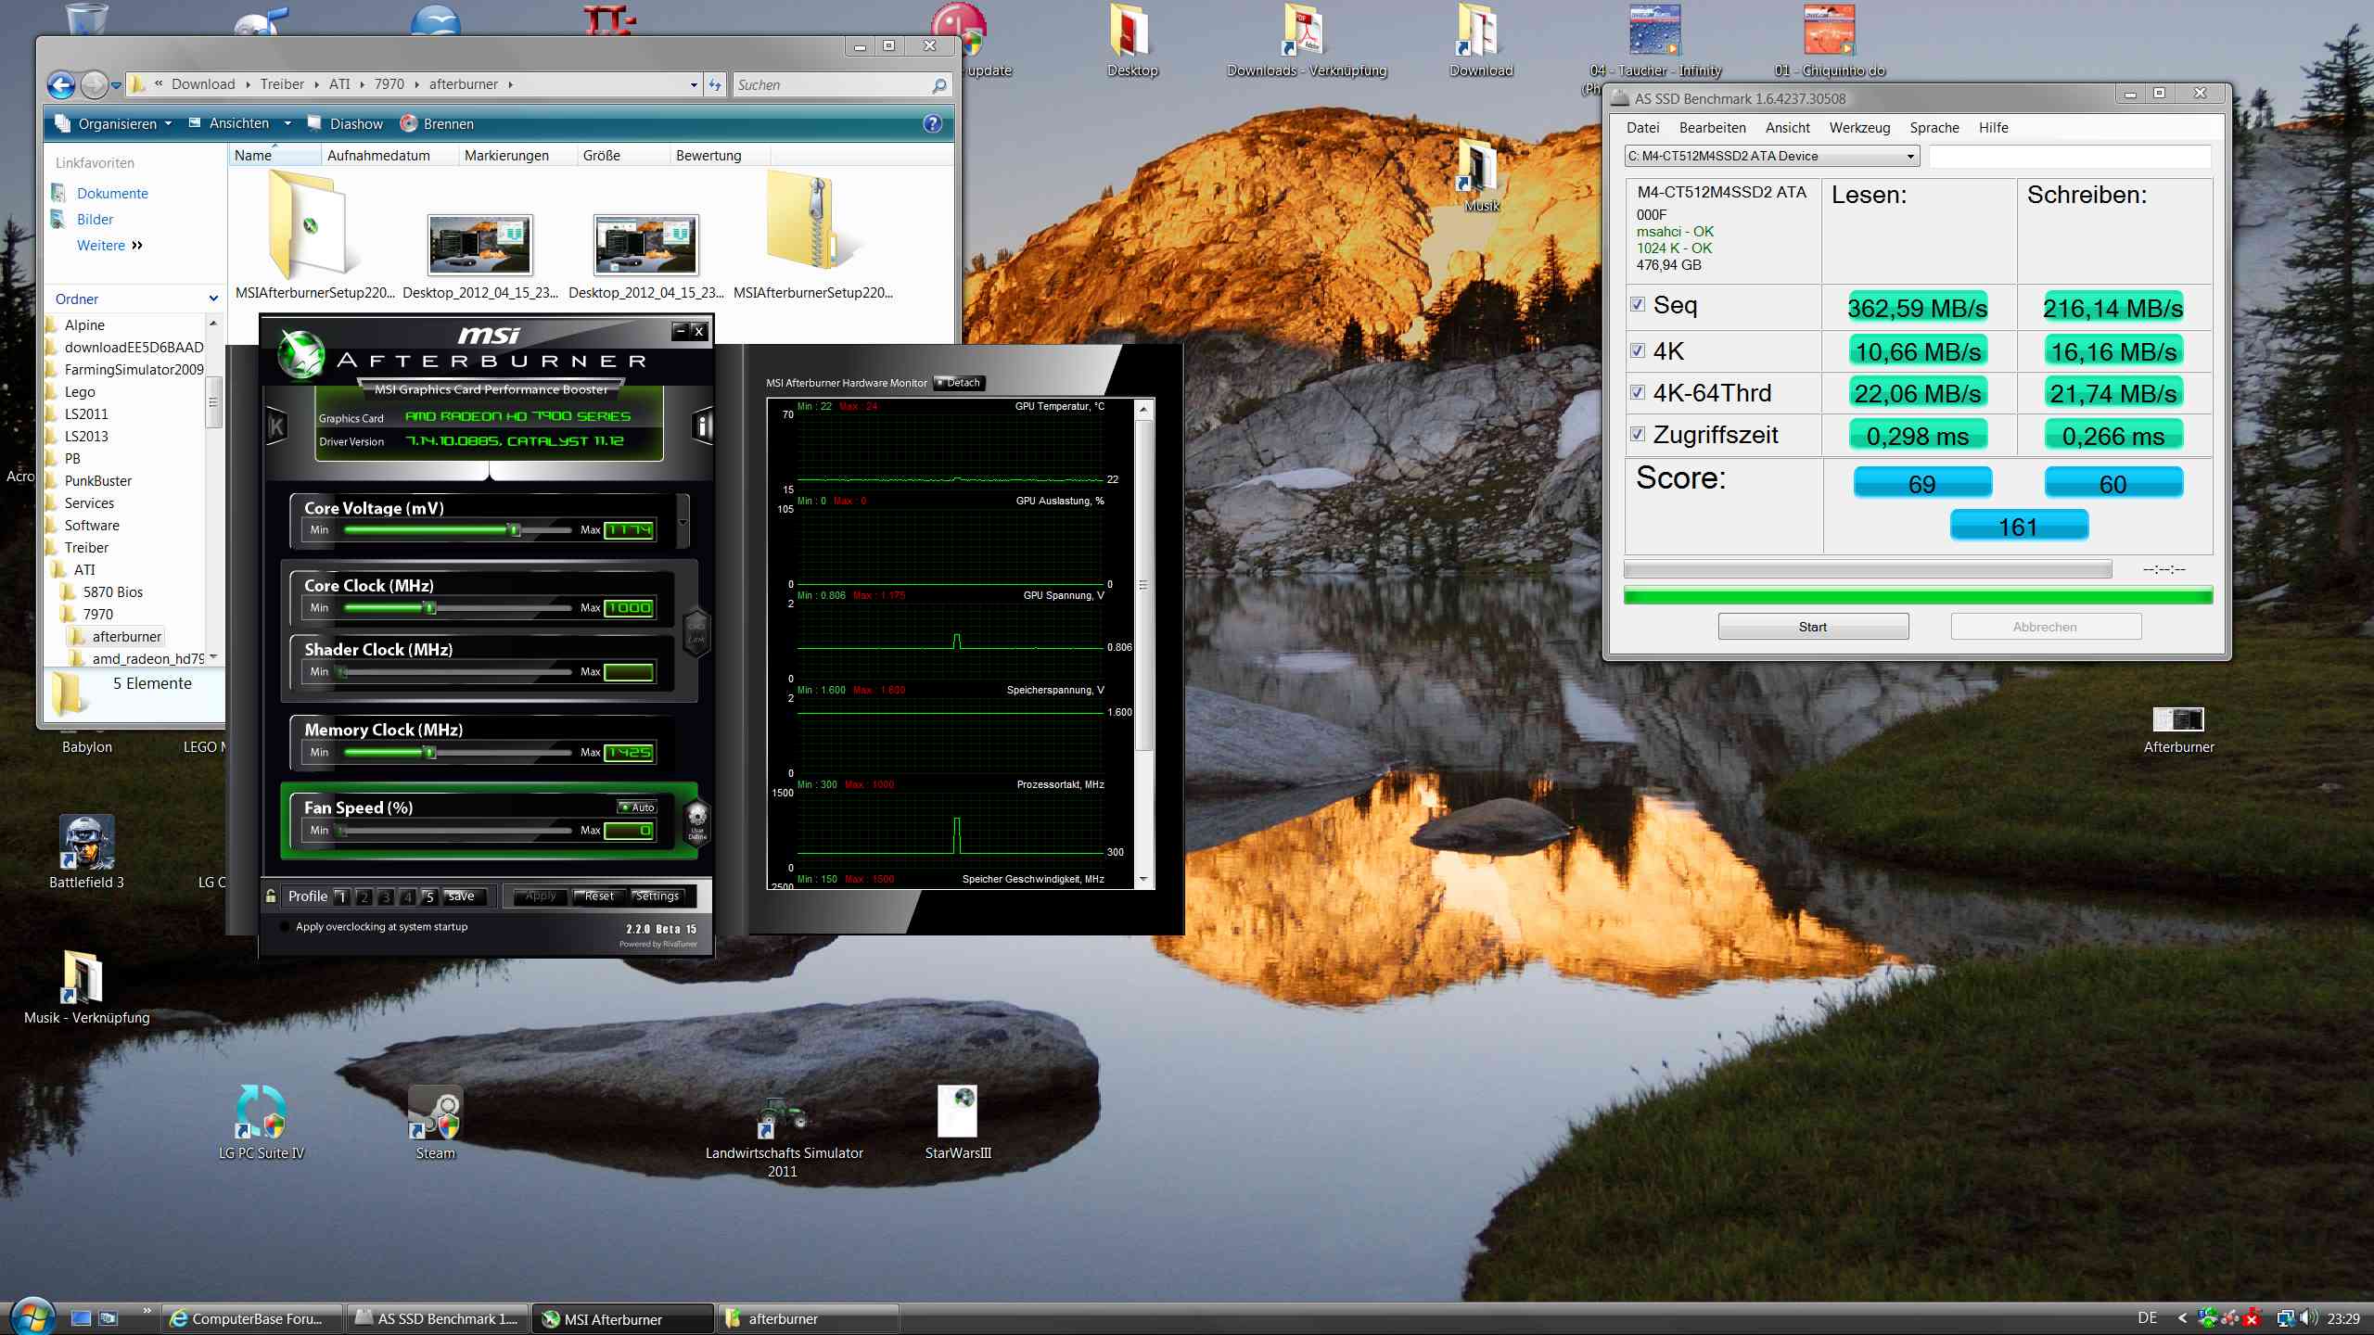
Task: Open the Organisieren dropdown menu
Action: (x=117, y=123)
